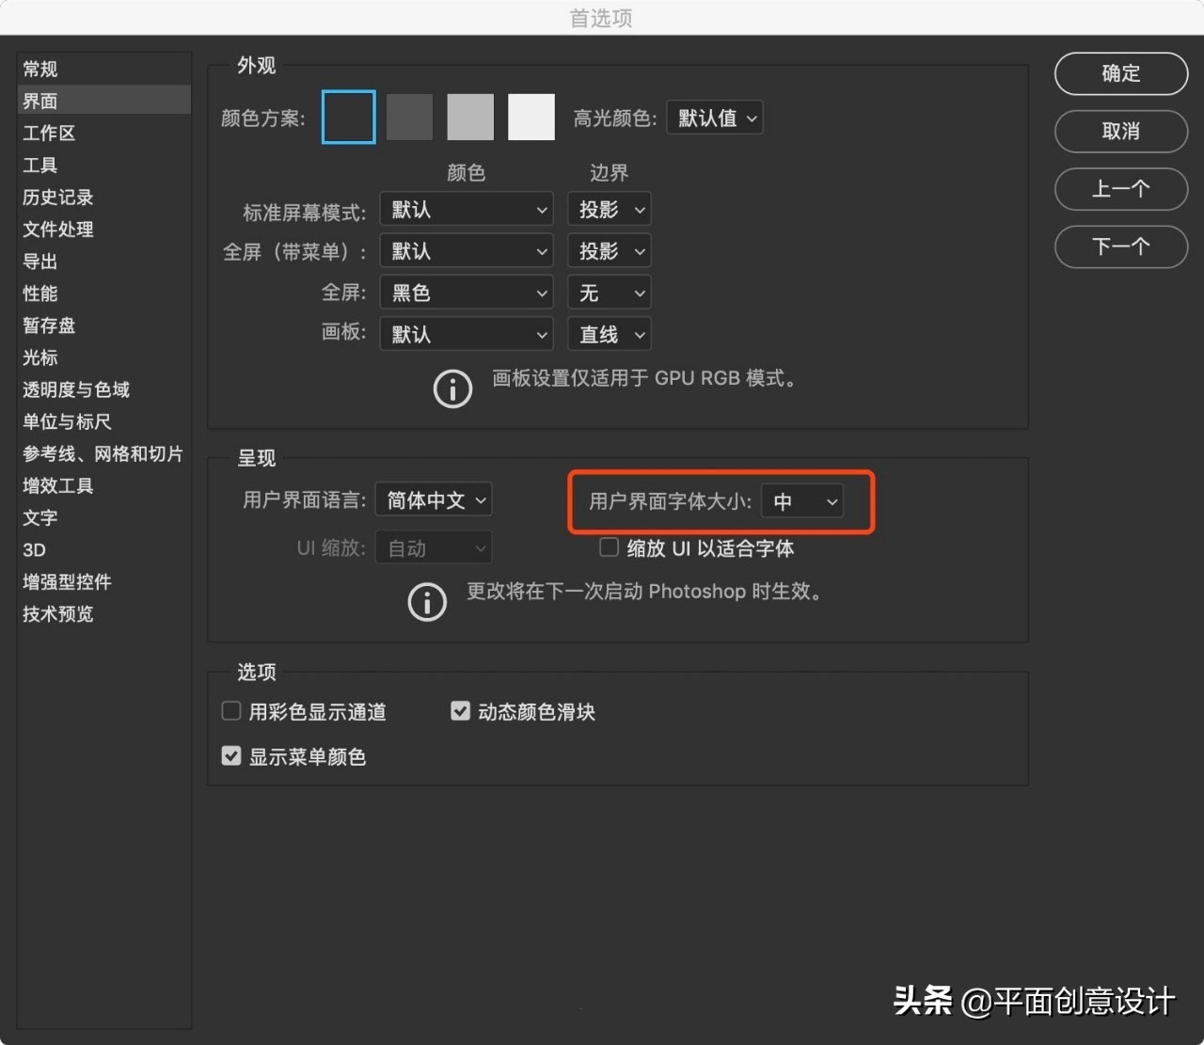The height and width of the screenshot is (1045, 1204).
Task: Select the white color scheme swatch
Action: pyautogui.click(x=531, y=116)
